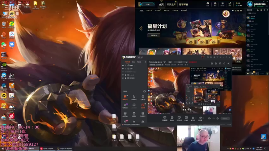Click the PLAY button in League client
269x151 pixels.
click(x=148, y=4)
